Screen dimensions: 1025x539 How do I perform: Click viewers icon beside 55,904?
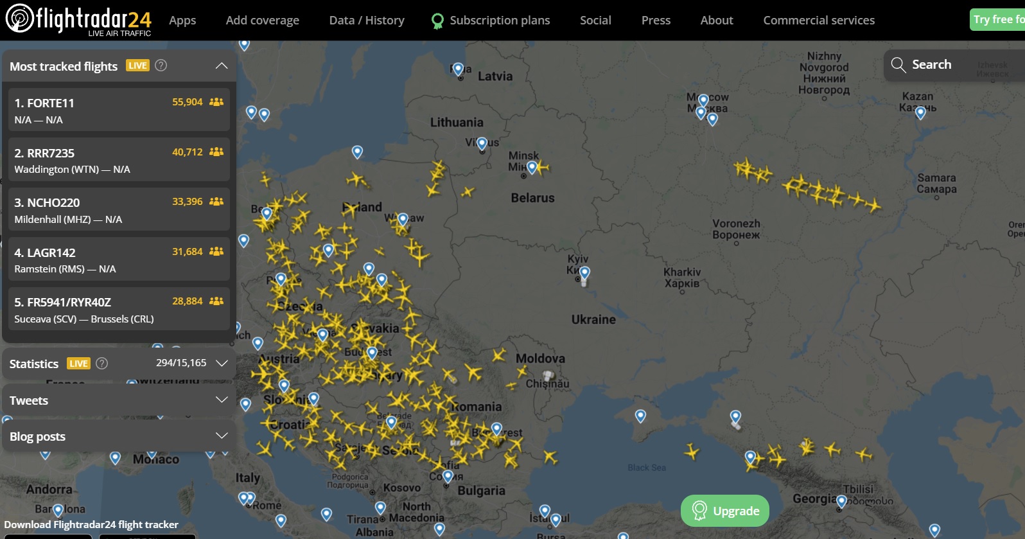pyautogui.click(x=216, y=102)
